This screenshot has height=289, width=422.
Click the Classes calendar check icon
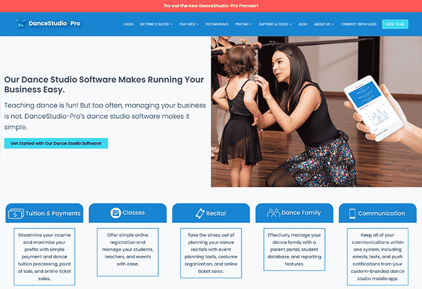[x=116, y=213]
